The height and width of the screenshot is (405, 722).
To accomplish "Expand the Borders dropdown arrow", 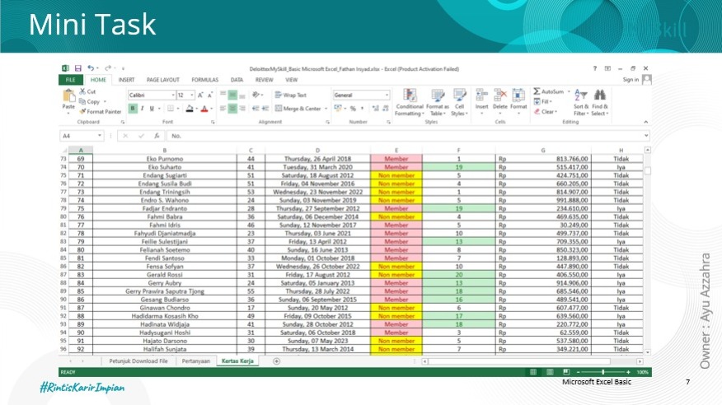I will (178, 109).
